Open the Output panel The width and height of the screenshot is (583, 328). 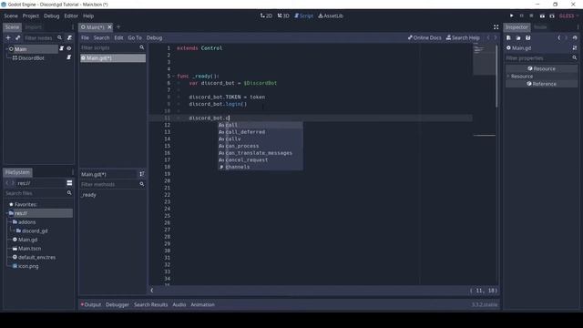91,304
